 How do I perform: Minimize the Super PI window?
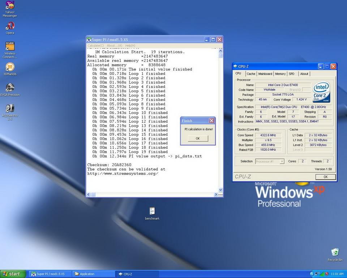[207, 39]
